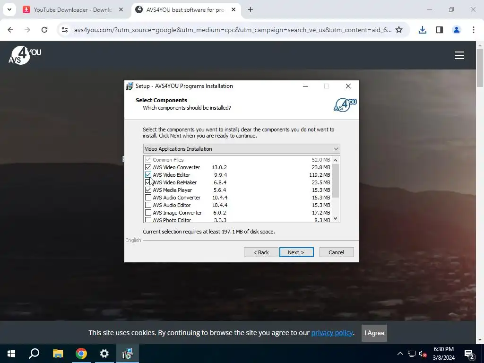Click Next to continue installation
The height and width of the screenshot is (363, 484).
(296, 252)
